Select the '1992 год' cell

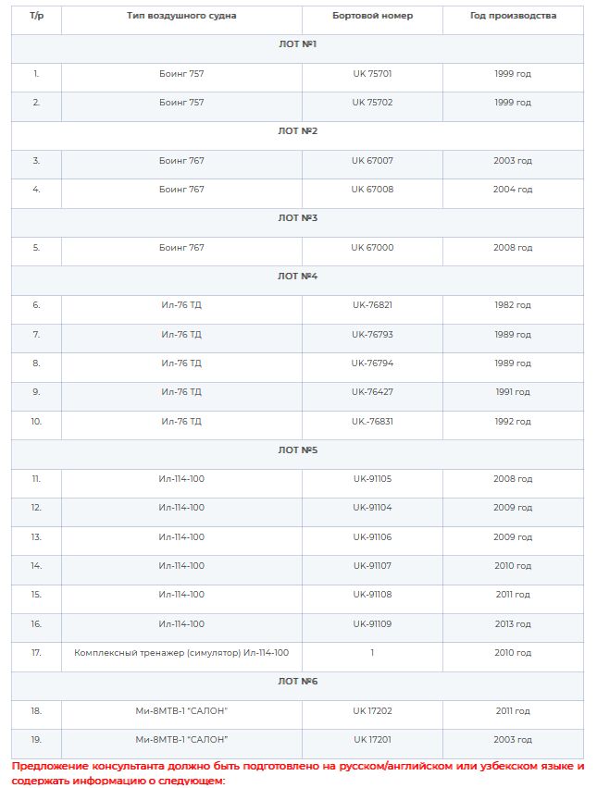pyautogui.click(x=513, y=422)
